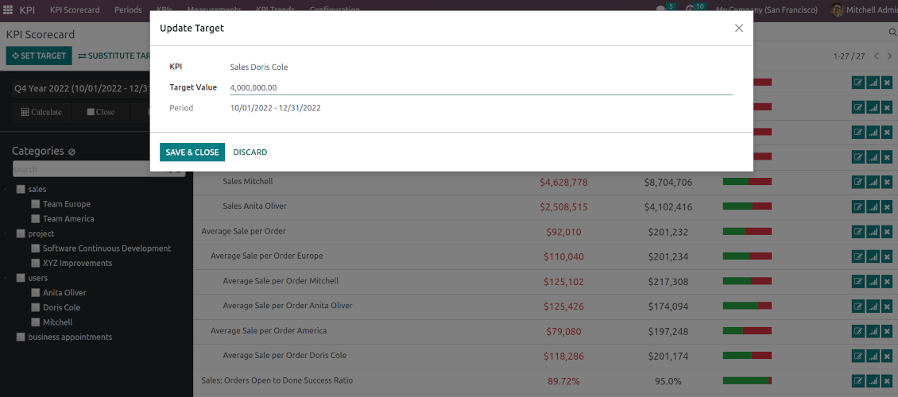Tick the Doris Cole category checkbox
The height and width of the screenshot is (397, 898).
(x=36, y=307)
